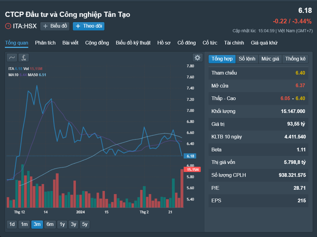The height and width of the screenshot is (237, 317).
Task: Click the 6.18 current price axis label
Action: coord(190,156)
